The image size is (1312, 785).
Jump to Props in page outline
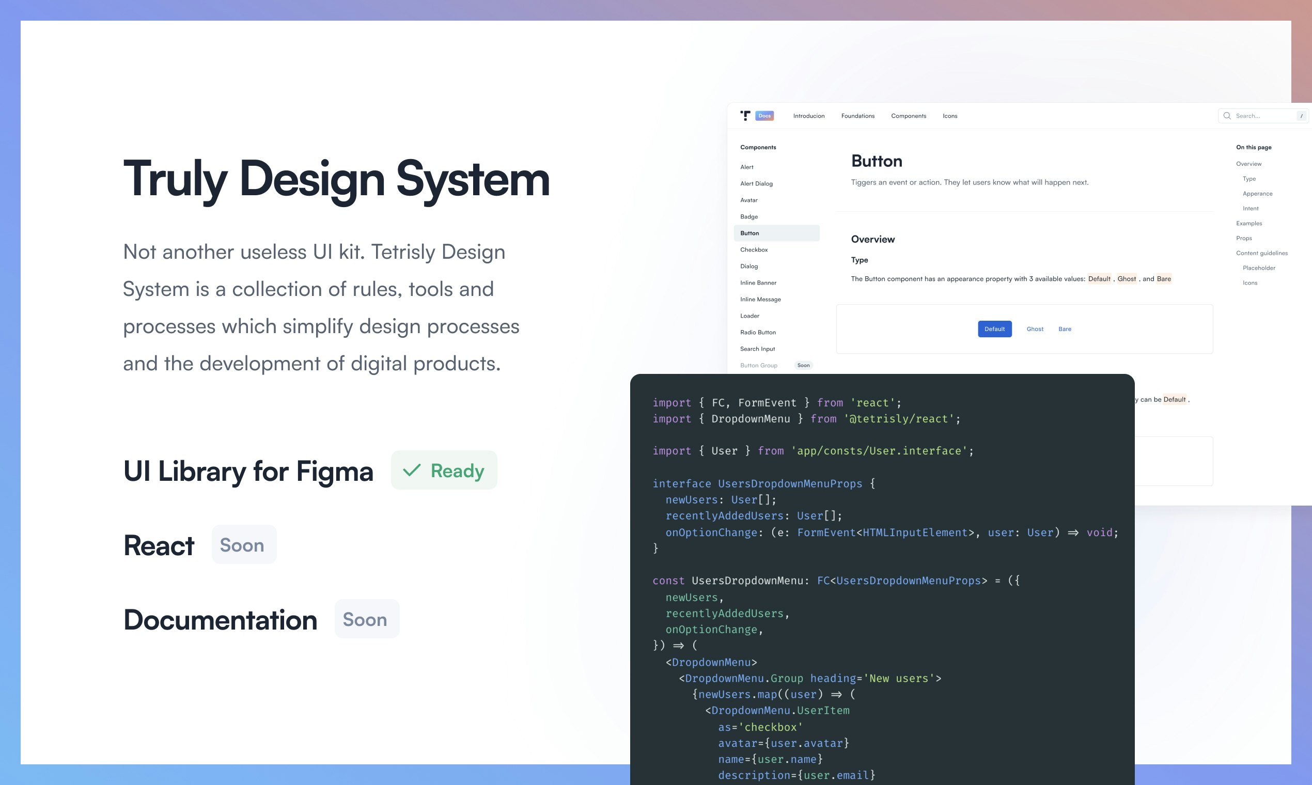tap(1244, 238)
